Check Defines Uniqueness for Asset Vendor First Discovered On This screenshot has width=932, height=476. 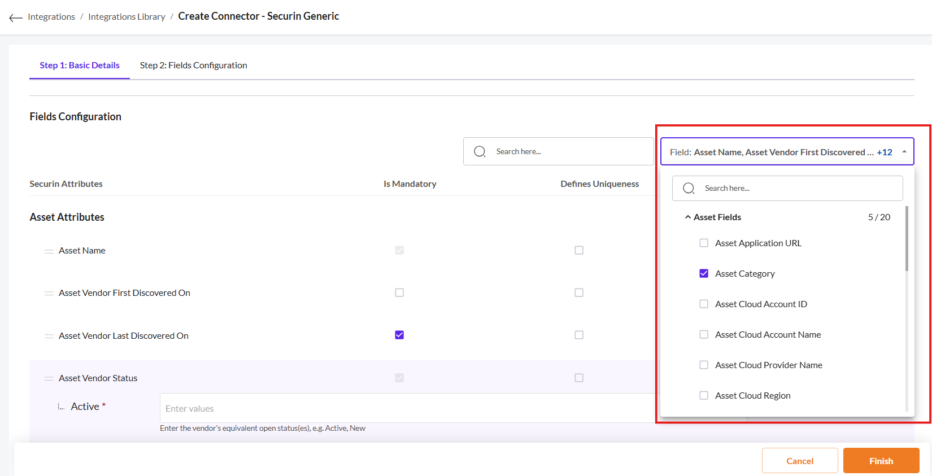pos(579,292)
